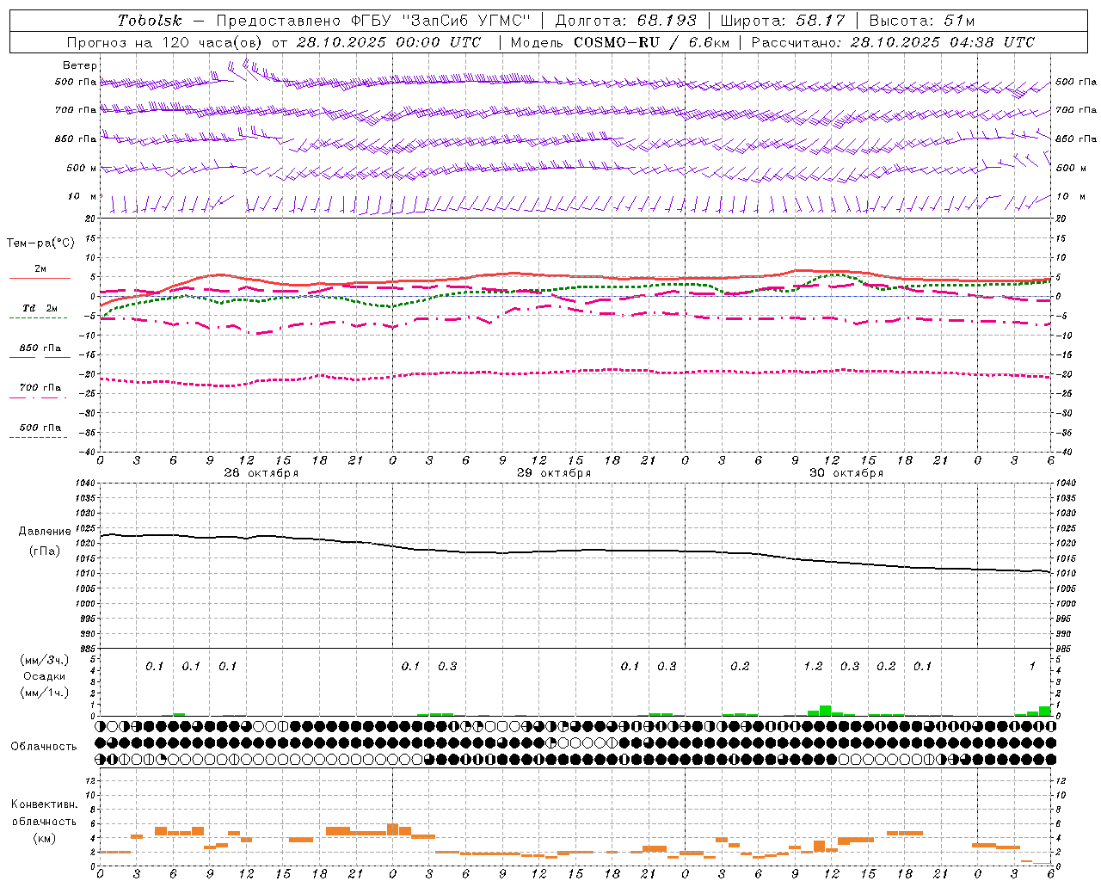Click the "Td 2м" dew point legend entry
This screenshot has height=881, width=1101.
click(x=40, y=308)
